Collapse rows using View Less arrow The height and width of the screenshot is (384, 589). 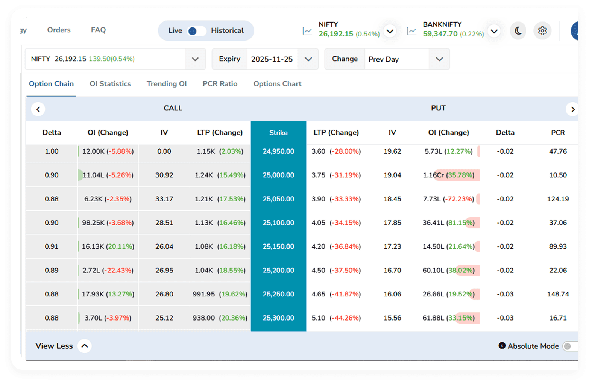[85, 346]
